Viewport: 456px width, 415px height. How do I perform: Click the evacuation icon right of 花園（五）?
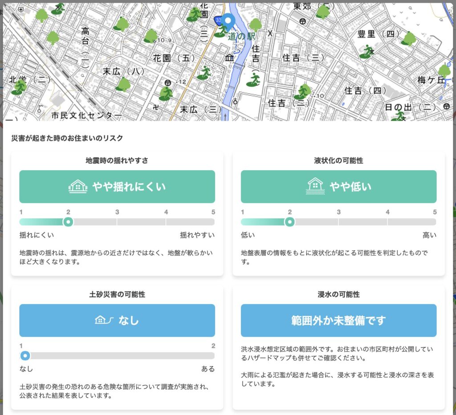point(204,72)
